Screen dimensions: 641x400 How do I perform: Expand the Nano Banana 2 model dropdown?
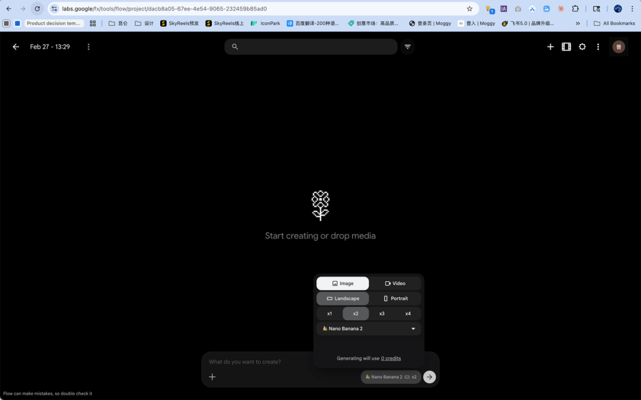coord(369,329)
